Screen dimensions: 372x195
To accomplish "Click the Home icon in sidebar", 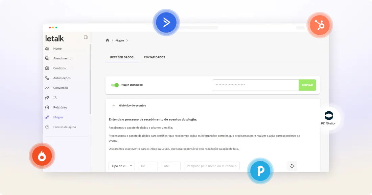I will point(47,49).
